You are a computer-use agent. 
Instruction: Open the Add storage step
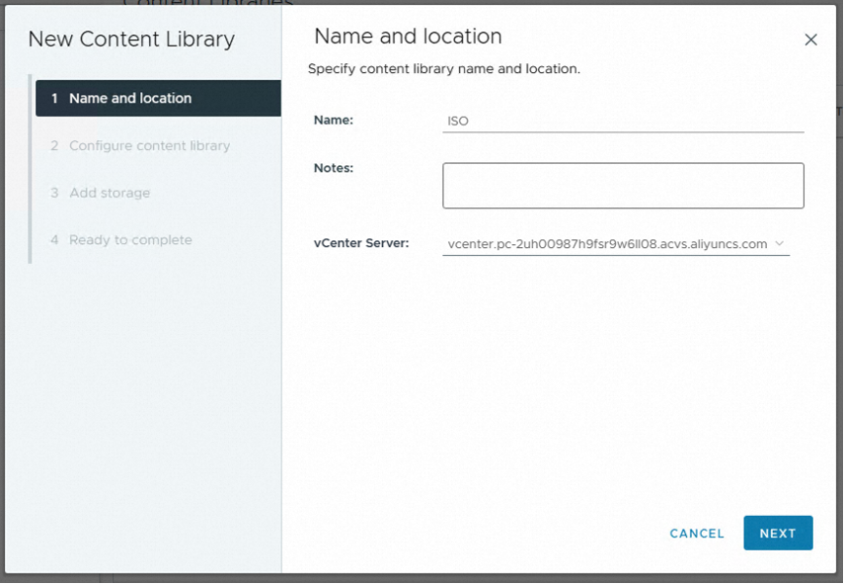point(109,193)
